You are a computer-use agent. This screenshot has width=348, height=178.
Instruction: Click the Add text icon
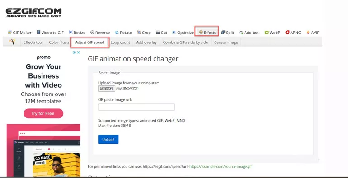point(241,33)
